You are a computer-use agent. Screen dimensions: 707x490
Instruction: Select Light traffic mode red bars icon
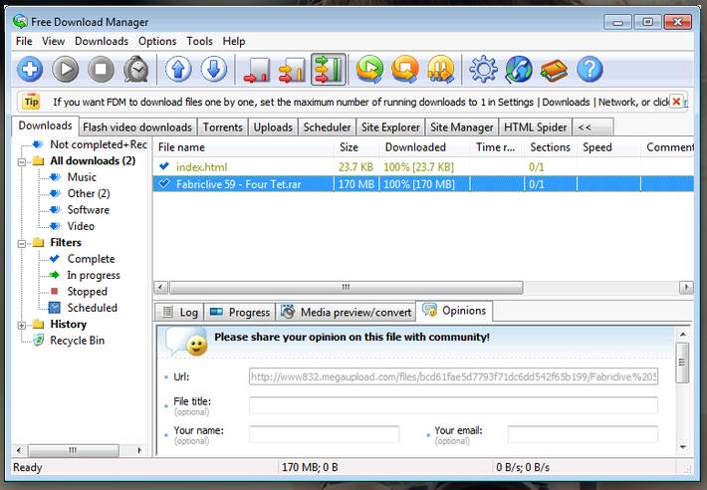pos(257,71)
